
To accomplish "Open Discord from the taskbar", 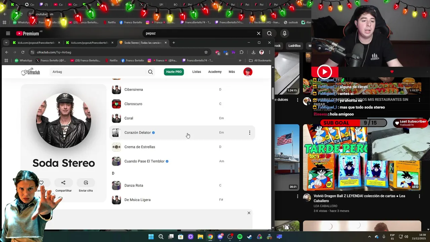I will (220, 237).
